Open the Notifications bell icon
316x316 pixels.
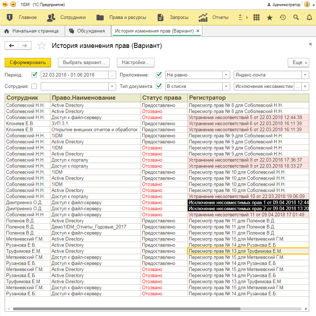(x=309, y=18)
